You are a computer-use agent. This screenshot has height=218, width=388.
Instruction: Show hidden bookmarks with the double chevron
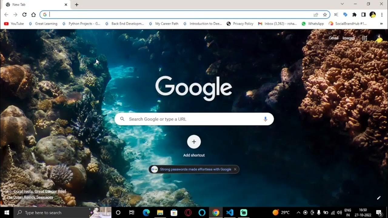pyautogui.click(x=381, y=24)
